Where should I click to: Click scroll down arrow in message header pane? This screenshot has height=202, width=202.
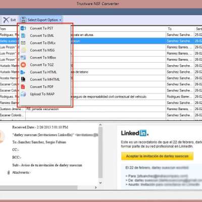(100, 183)
